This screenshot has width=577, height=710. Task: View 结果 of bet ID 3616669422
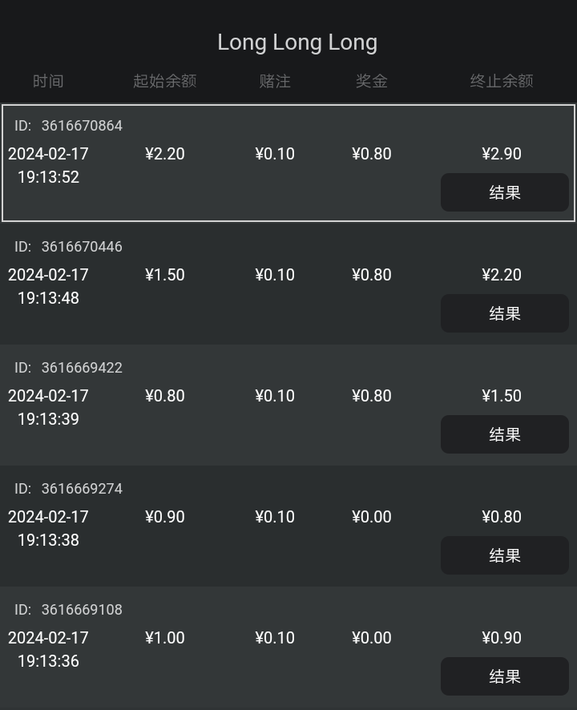[x=504, y=434]
